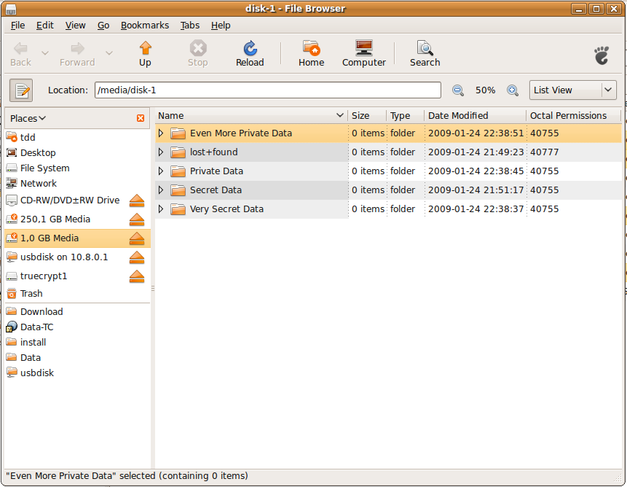Image resolution: width=627 pixels, height=487 pixels.
Task: Sort by Size column header
Action: [367, 116]
